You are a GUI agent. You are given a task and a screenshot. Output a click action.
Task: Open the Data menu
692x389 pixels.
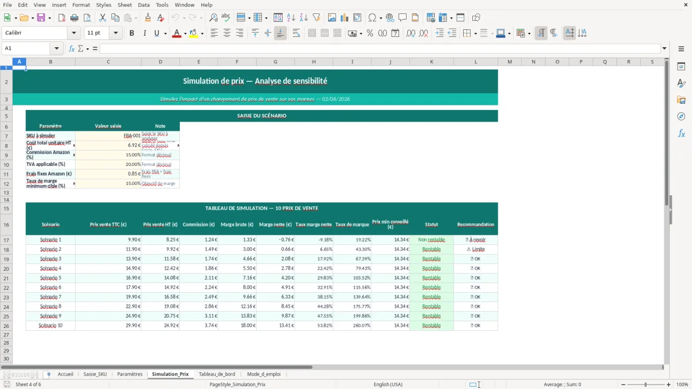(x=144, y=5)
